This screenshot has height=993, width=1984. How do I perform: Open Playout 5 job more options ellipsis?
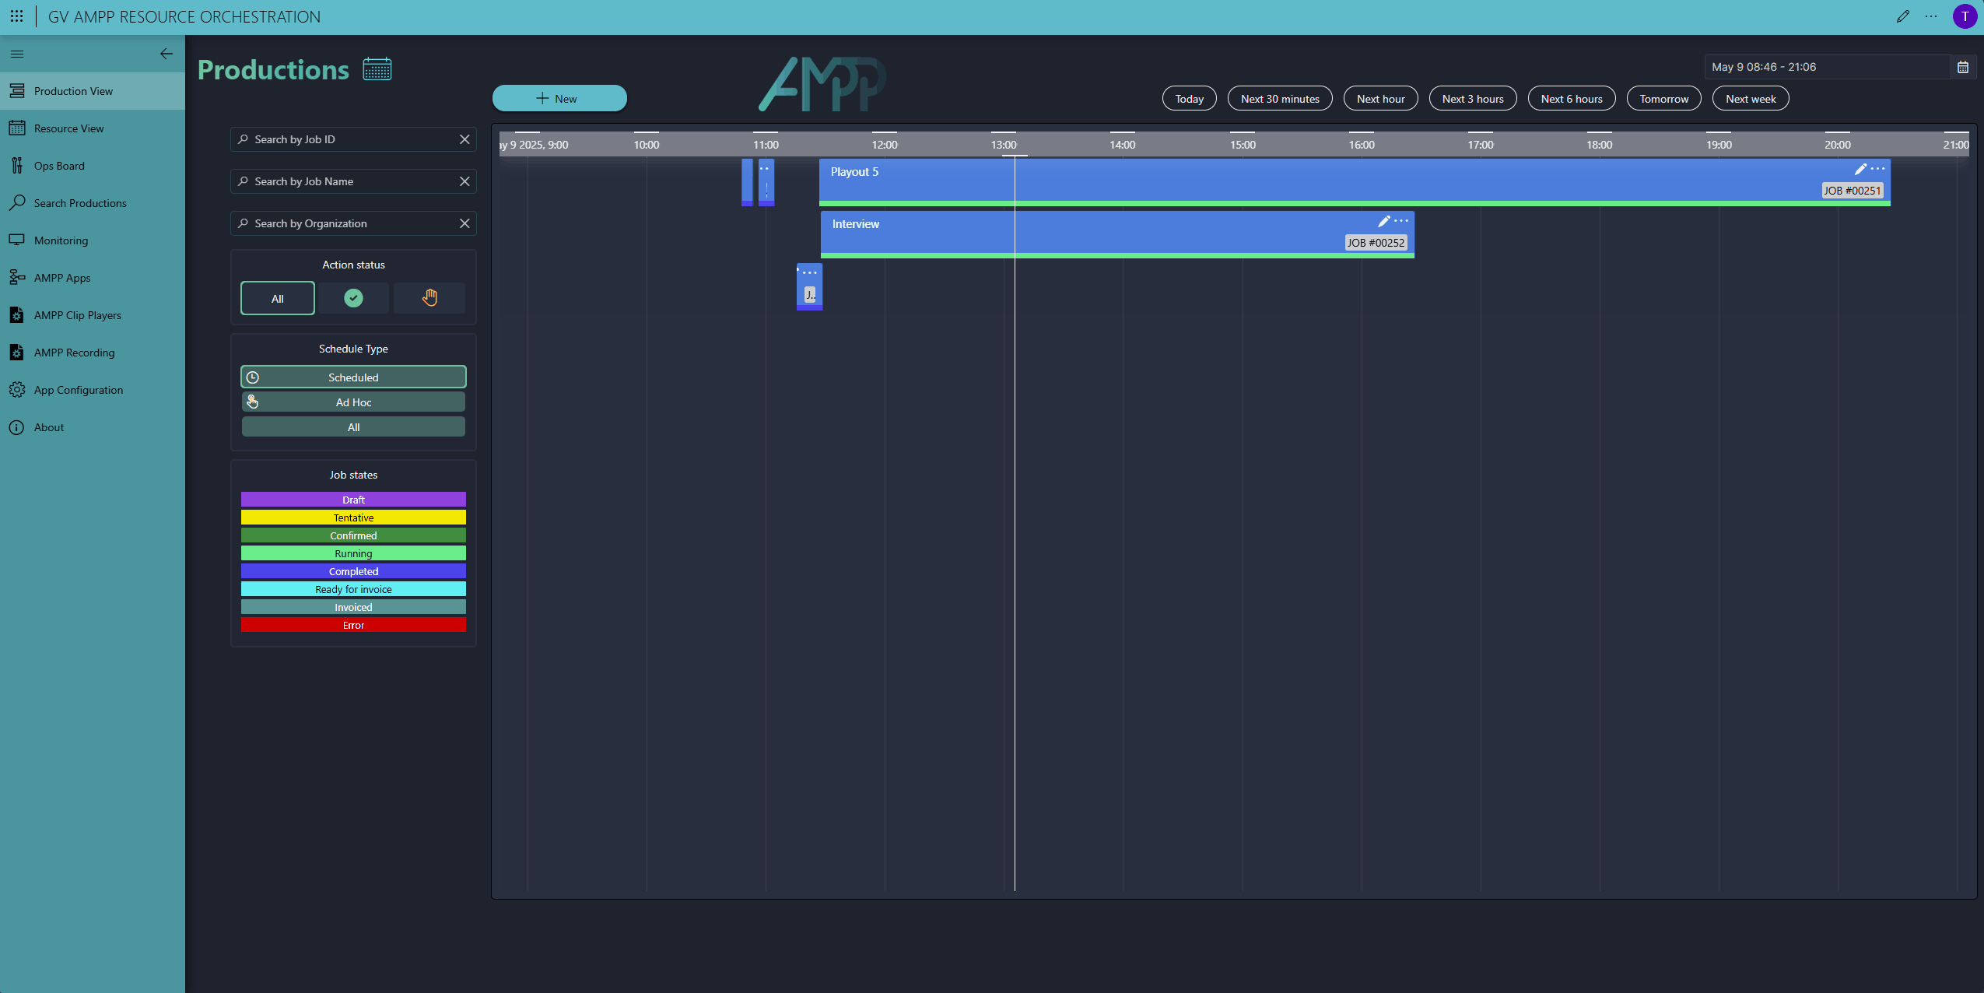1878,169
